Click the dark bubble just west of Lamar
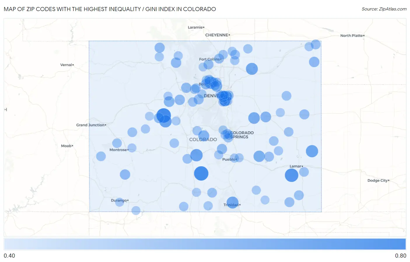This screenshot has width=410, height=262. 292,175
